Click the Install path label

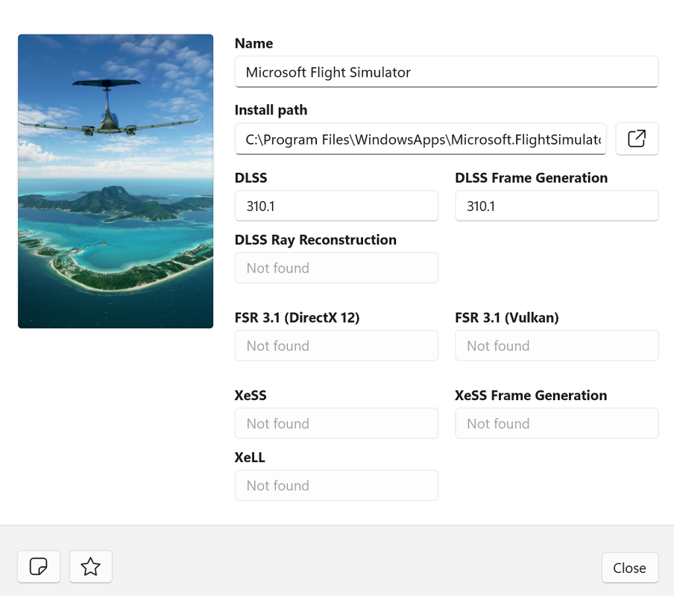[x=271, y=110]
